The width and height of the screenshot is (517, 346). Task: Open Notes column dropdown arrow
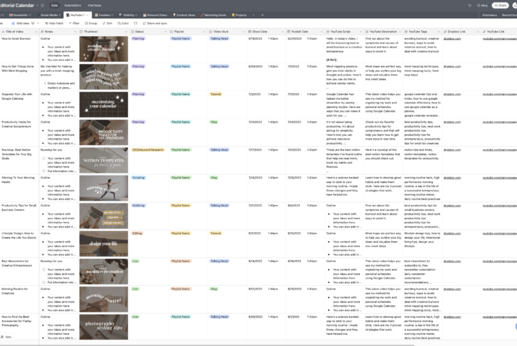pos(75,32)
